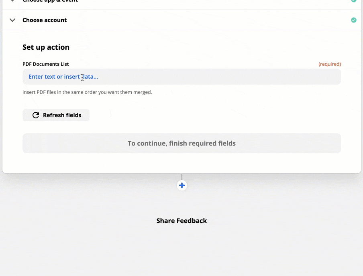Open the Choose account section header label
363x276 pixels.
coord(45,20)
